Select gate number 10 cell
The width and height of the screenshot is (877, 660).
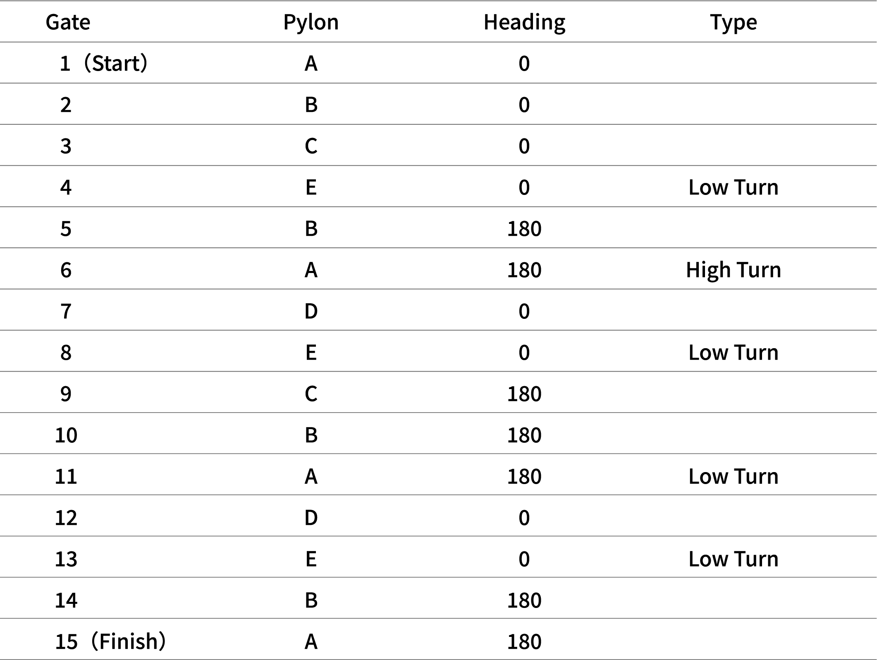tap(66, 435)
